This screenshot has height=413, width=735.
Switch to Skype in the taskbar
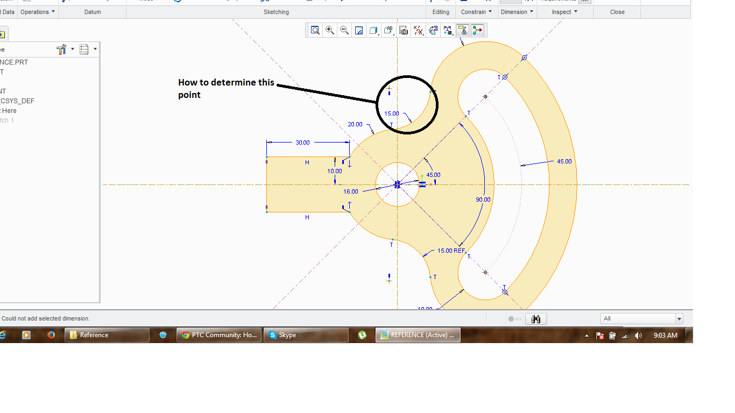click(x=306, y=335)
